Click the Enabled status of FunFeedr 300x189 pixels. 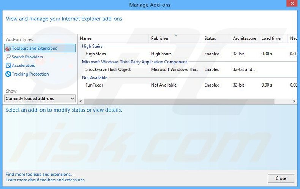[x=212, y=85]
